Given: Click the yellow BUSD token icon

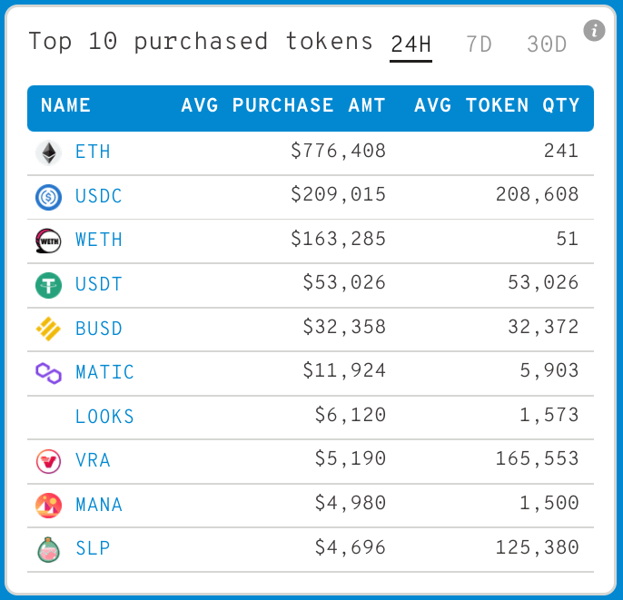Looking at the screenshot, I should pyautogui.click(x=48, y=329).
